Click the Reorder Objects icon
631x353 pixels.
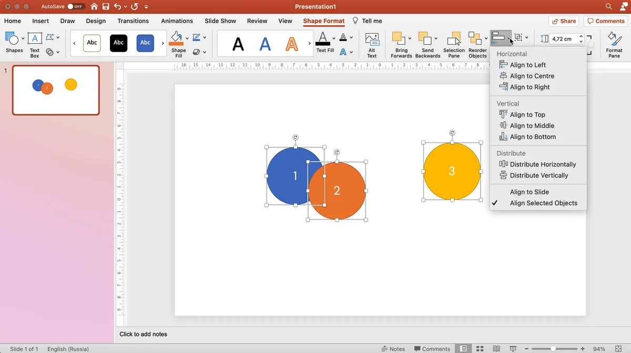tap(475, 38)
